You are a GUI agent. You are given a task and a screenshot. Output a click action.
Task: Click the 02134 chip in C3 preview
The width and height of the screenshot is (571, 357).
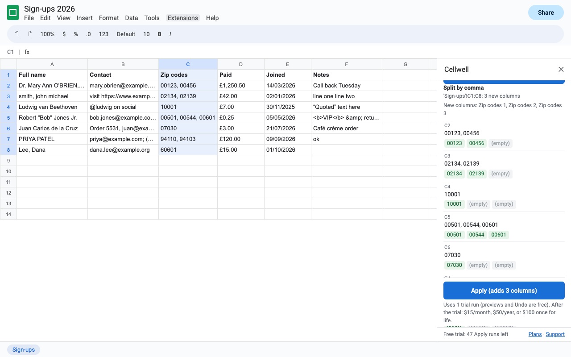coord(455,174)
